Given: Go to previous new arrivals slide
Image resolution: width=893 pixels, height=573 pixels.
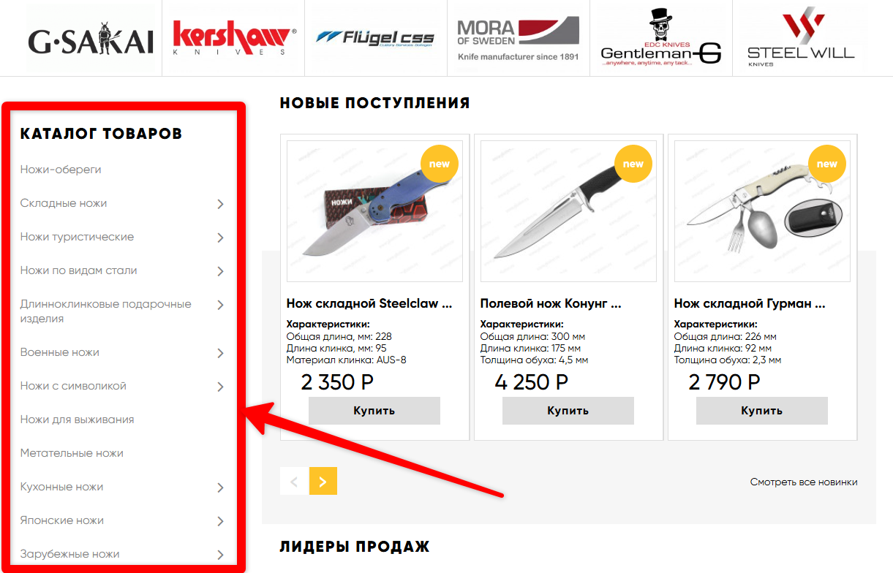Looking at the screenshot, I should [x=295, y=481].
